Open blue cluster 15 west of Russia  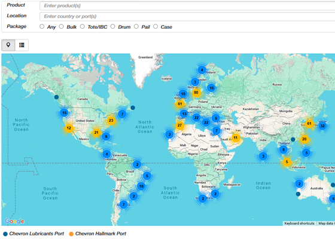click(x=212, y=88)
